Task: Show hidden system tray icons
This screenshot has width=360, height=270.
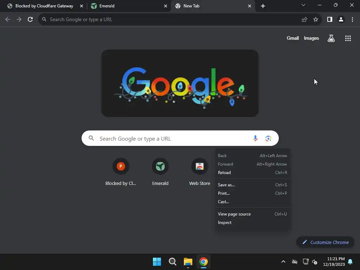Action: pos(283,262)
